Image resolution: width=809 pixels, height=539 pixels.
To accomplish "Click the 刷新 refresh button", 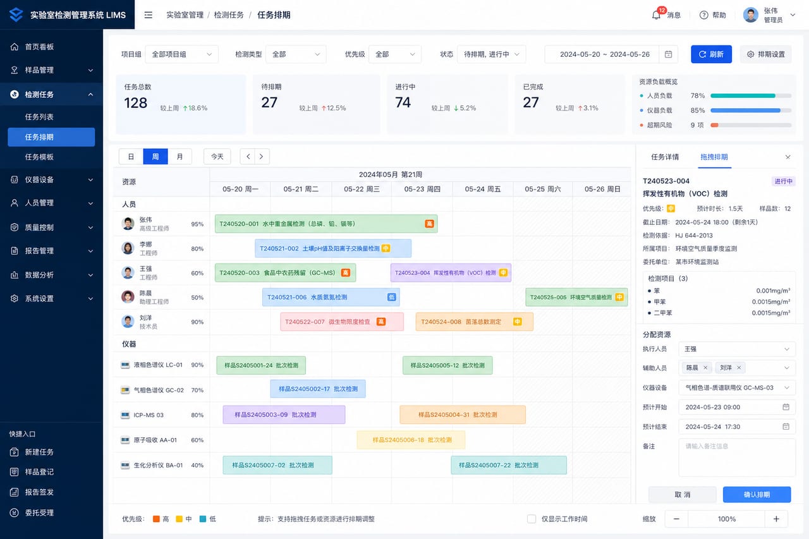I will click(711, 54).
